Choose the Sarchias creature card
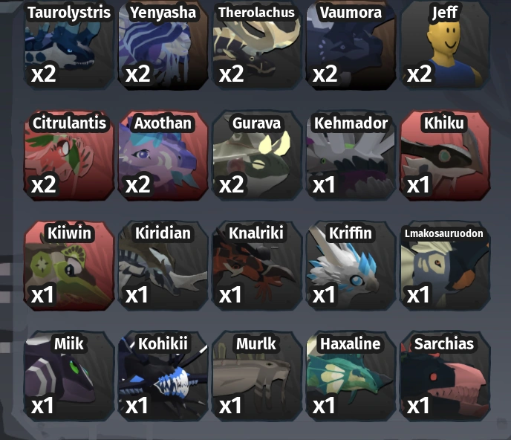Viewport: 511px width, 440px height. (445, 376)
